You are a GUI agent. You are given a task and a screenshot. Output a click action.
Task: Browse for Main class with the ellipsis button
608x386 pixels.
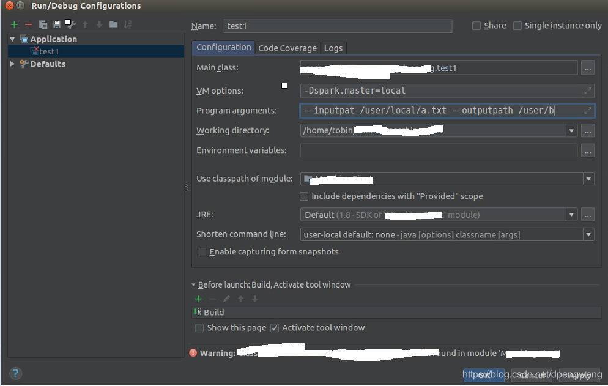tap(588, 68)
